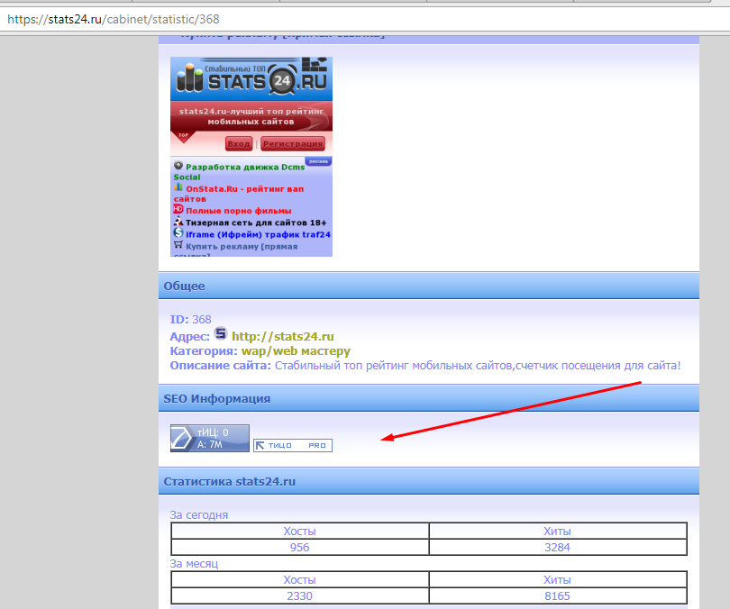
Task: Click the red TOP badge in site preview
Action: (x=184, y=136)
